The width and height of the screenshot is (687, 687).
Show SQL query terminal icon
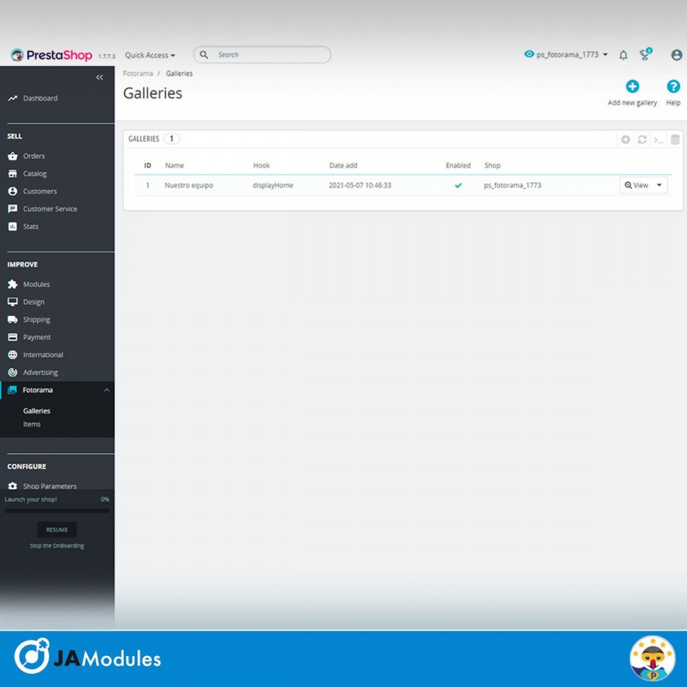pos(658,139)
